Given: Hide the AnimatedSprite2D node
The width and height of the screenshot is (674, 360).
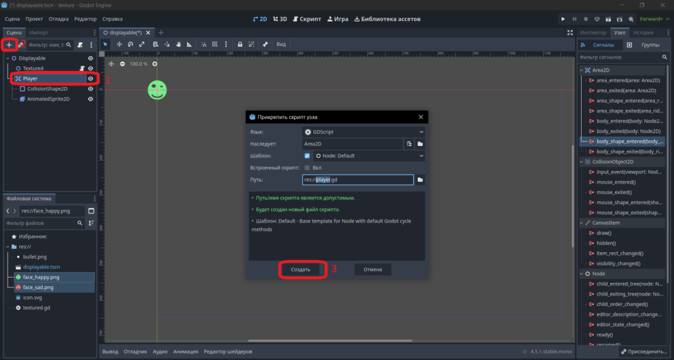Looking at the screenshot, I should point(90,99).
